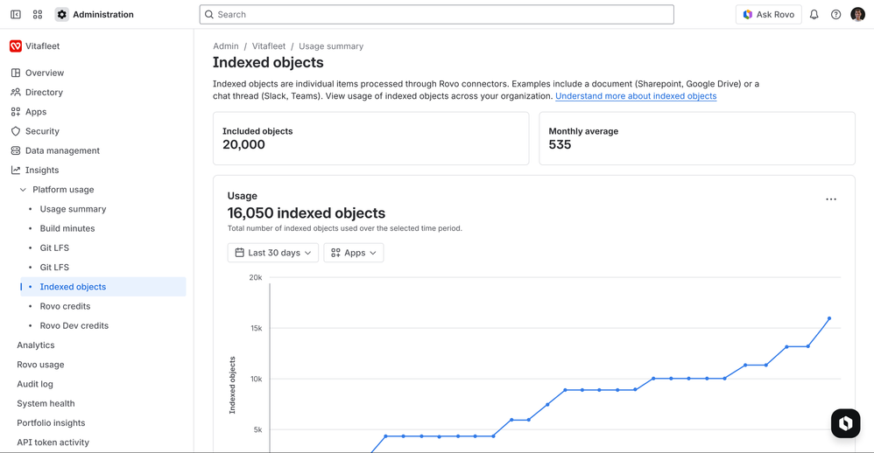Open the Last 30 days date dropdown
The image size is (874, 453).
[x=273, y=253]
